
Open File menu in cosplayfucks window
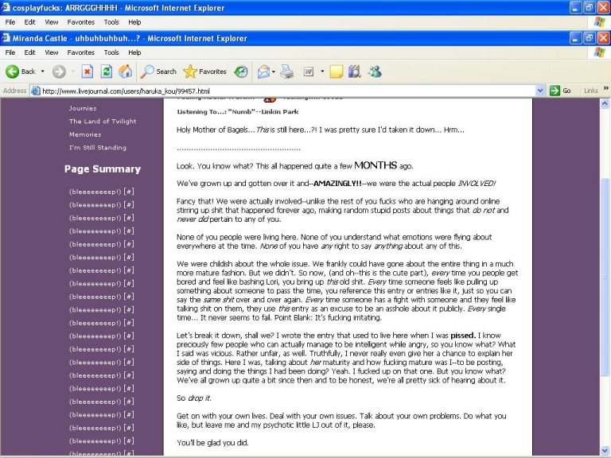pos(10,22)
